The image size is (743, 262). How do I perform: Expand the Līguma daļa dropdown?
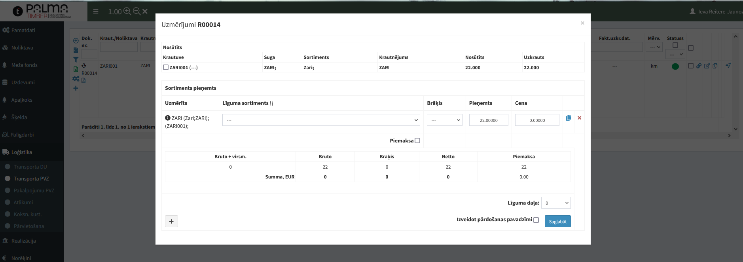556,203
